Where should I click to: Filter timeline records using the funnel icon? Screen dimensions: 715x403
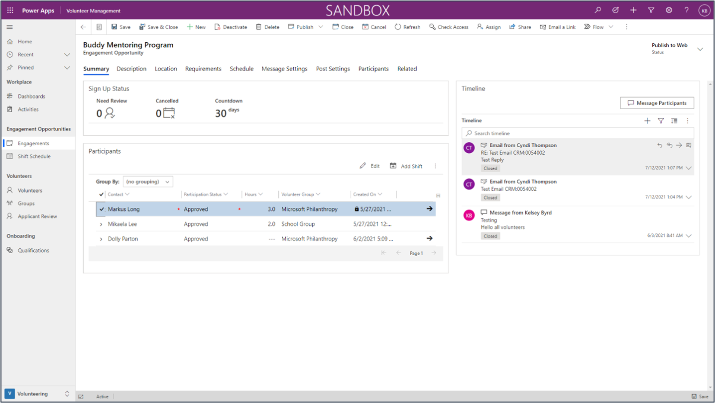661,120
